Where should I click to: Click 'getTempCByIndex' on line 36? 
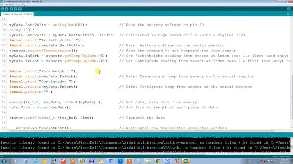(81, 61)
